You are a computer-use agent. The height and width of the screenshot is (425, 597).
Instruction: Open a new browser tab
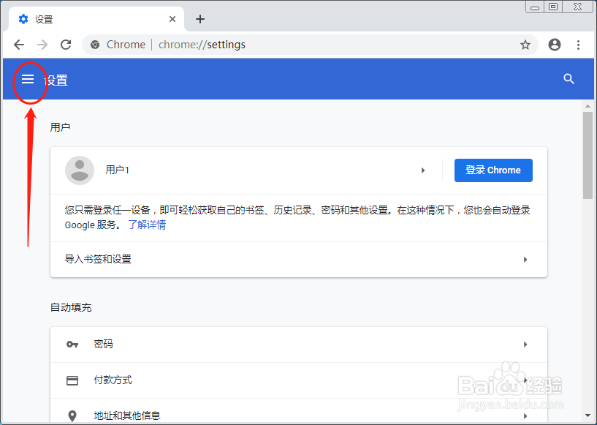199,19
